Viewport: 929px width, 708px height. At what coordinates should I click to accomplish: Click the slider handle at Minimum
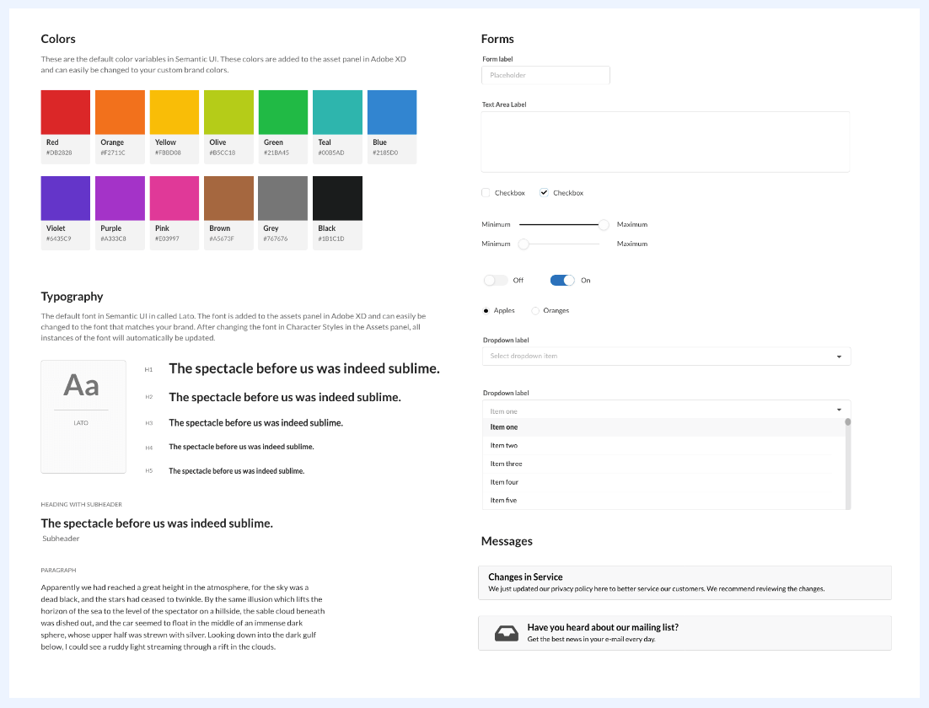click(524, 244)
